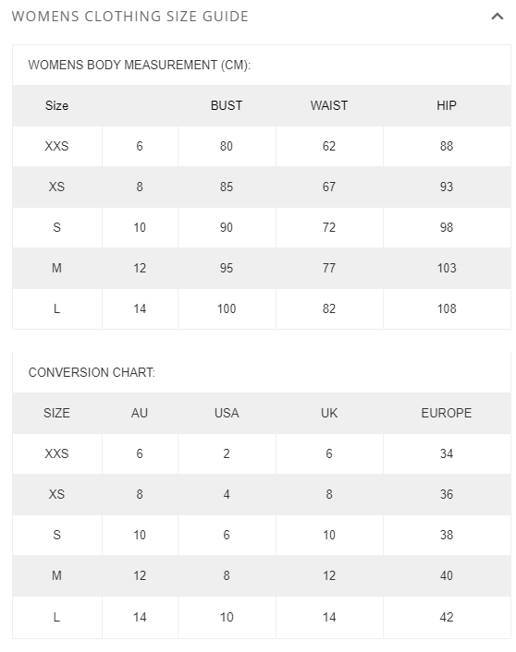516x652 pixels.
Task: Click the WAIST column header
Action: tap(329, 105)
